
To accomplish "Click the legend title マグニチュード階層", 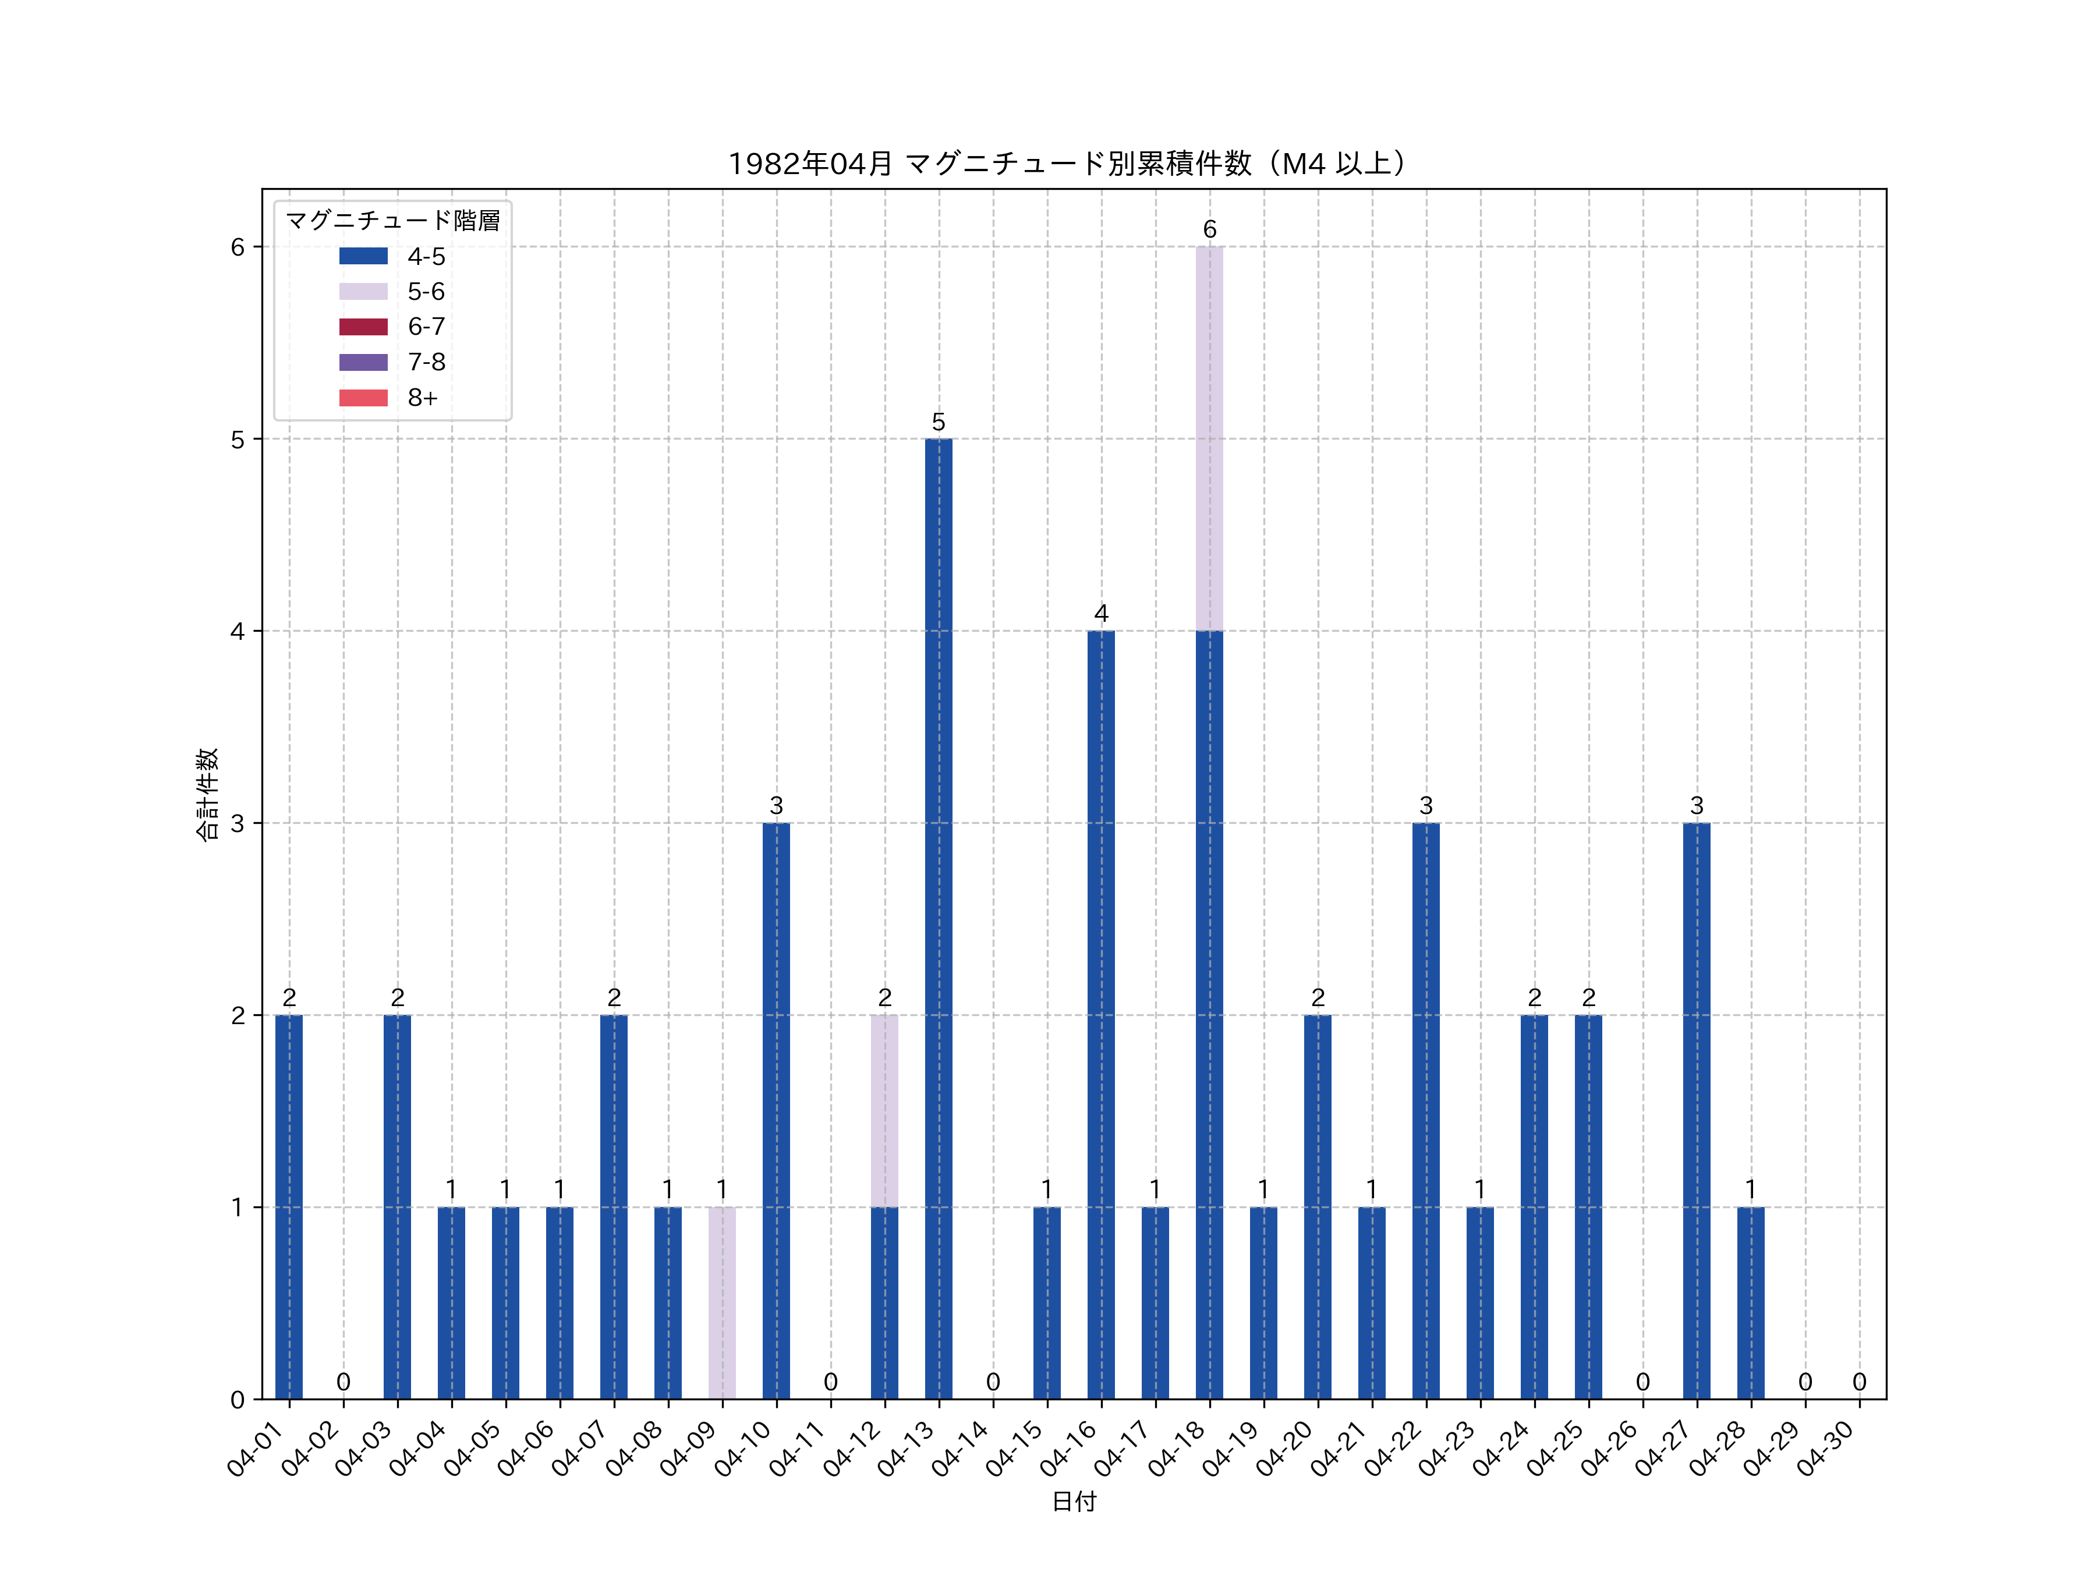I will [x=392, y=221].
